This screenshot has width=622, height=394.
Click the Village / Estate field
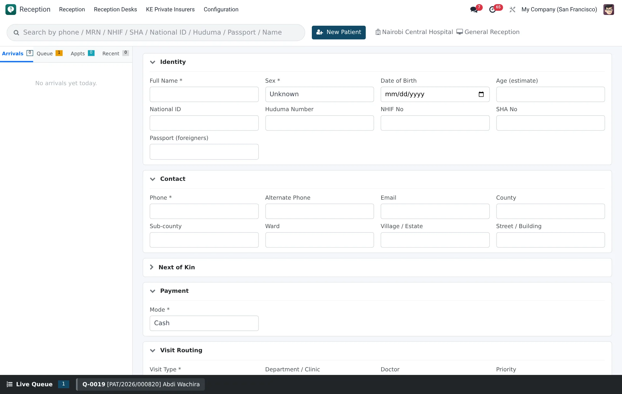(435, 240)
